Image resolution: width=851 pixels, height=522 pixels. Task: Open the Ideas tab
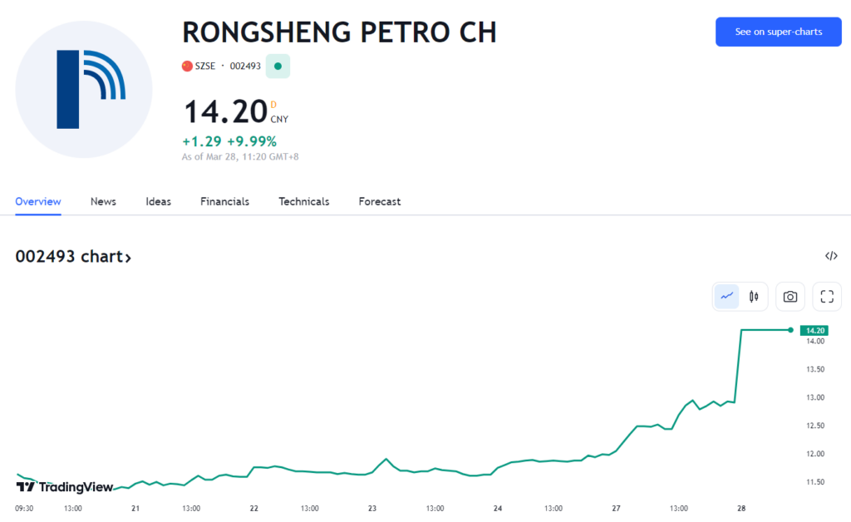158,201
